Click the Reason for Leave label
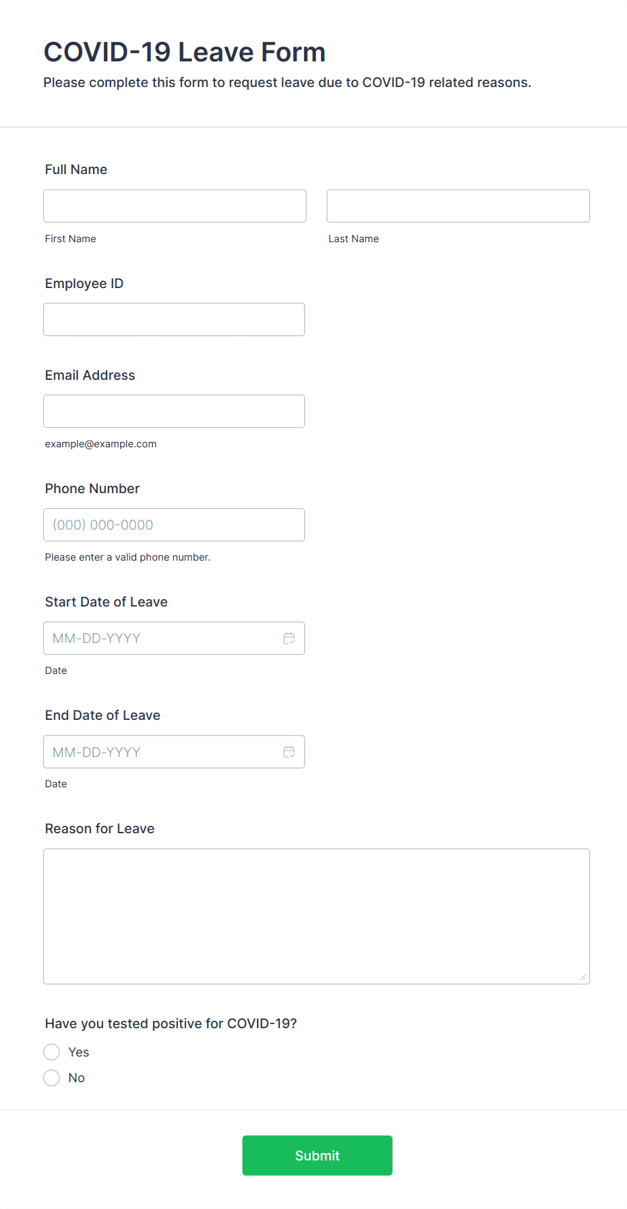The image size is (627, 1209). (100, 828)
